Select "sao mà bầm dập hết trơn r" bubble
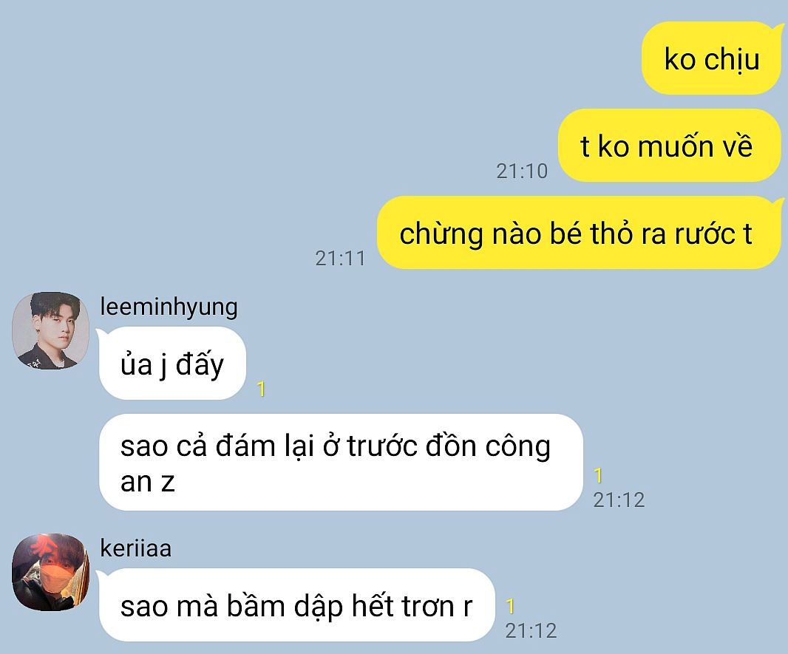 [x=296, y=605]
